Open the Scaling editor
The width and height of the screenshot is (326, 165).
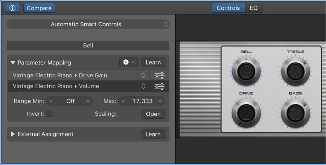point(153,114)
